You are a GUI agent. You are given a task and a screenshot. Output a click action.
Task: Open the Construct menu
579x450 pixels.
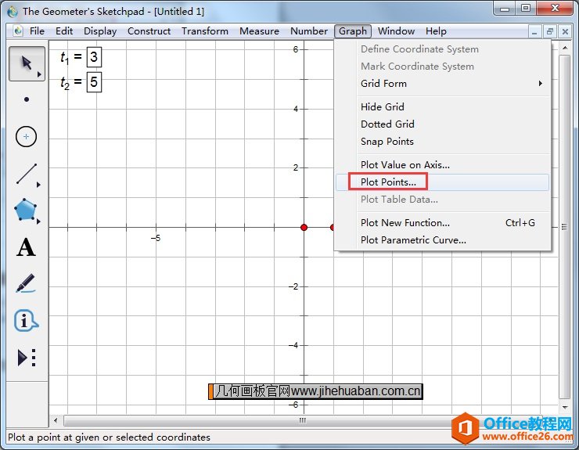(x=149, y=31)
